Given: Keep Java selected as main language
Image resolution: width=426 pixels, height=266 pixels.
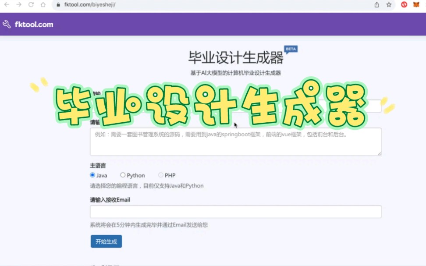Looking at the screenshot, I should click(x=92, y=175).
